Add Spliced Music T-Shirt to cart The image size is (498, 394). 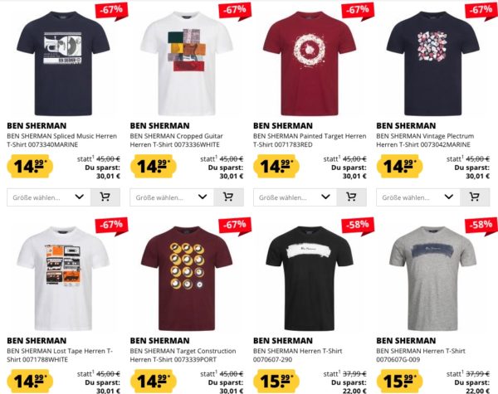coord(105,197)
